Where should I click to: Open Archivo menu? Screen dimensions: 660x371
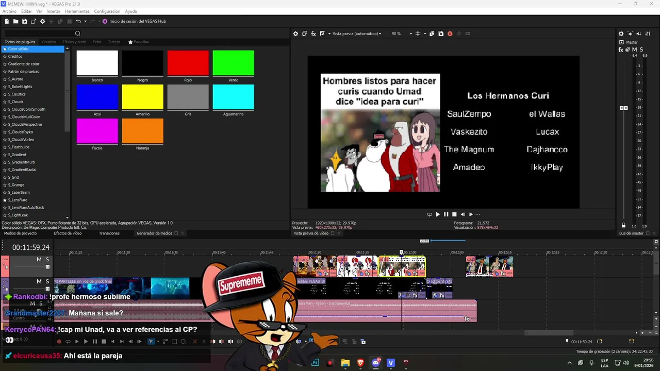tap(9, 11)
